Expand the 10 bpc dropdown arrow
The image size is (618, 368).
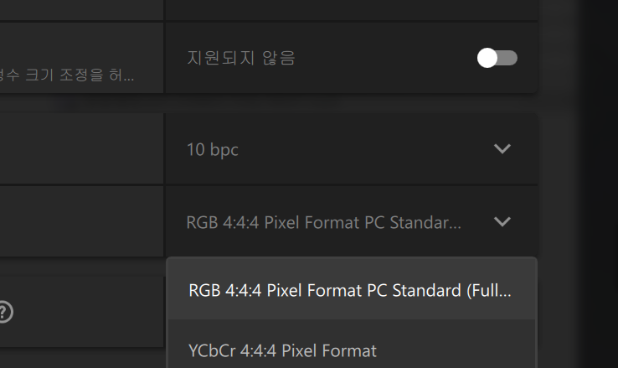502,149
